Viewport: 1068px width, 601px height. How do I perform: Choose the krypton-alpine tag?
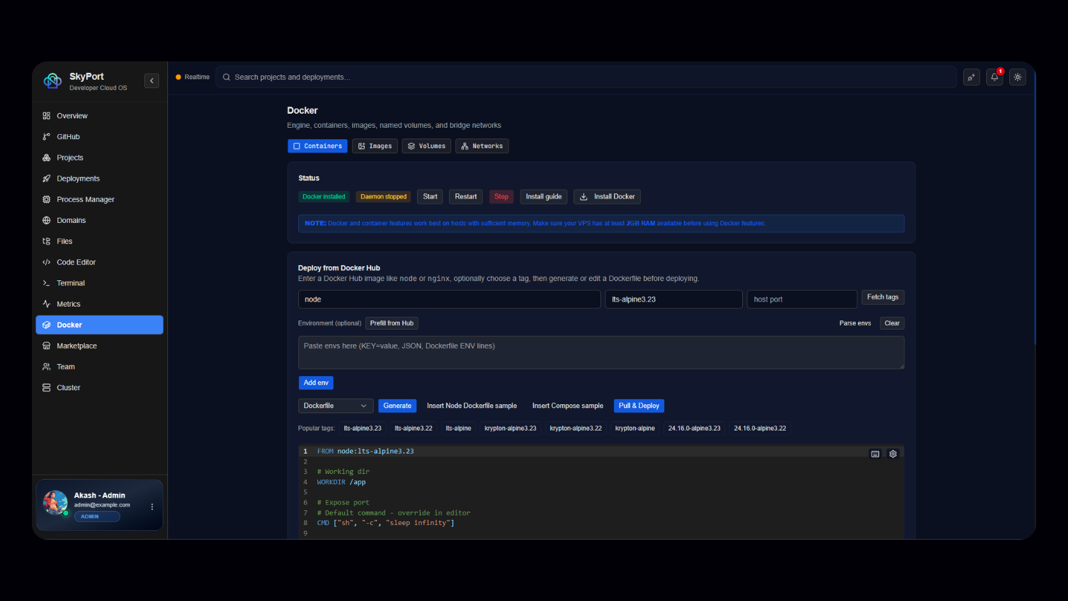[635, 429]
